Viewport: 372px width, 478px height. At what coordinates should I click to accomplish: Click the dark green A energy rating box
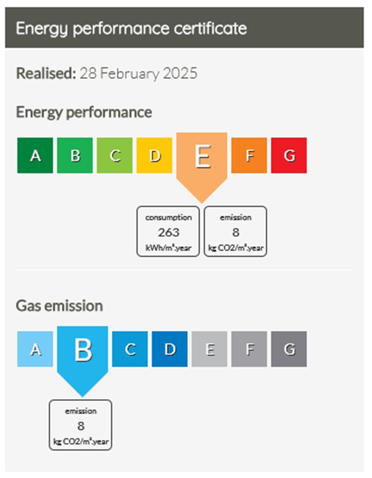tap(35, 155)
